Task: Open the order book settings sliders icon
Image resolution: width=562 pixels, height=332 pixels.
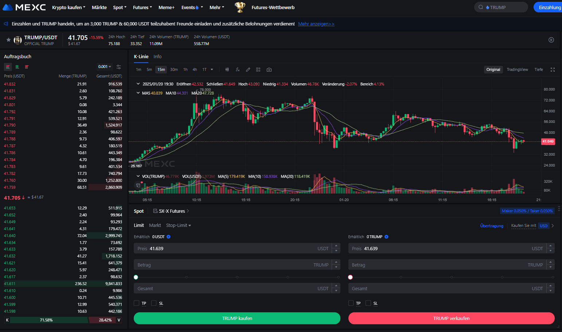Action: [118, 67]
